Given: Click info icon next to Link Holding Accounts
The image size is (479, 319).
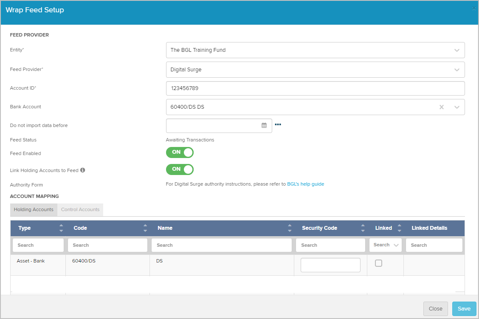Looking at the screenshot, I should (83, 170).
